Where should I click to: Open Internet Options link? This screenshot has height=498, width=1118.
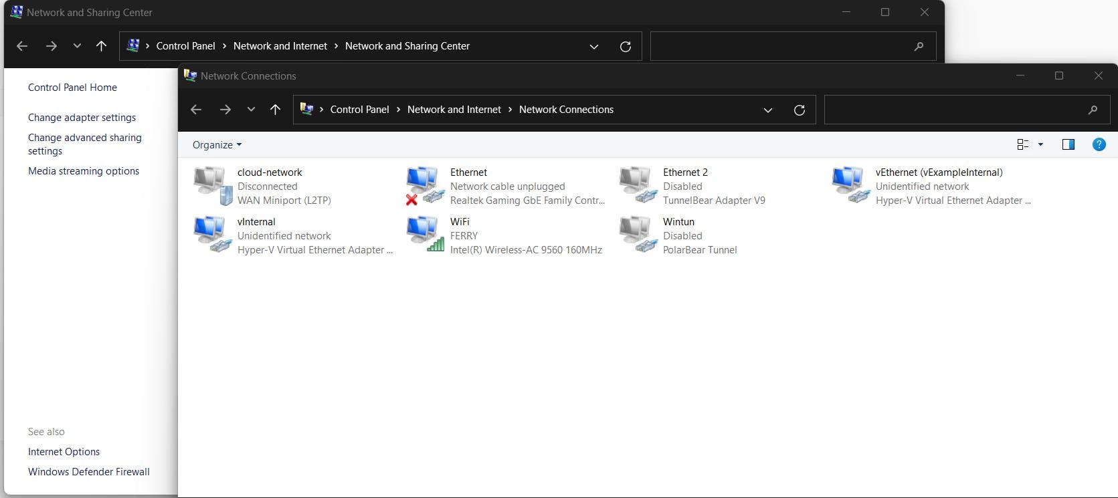click(x=64, y=452)
